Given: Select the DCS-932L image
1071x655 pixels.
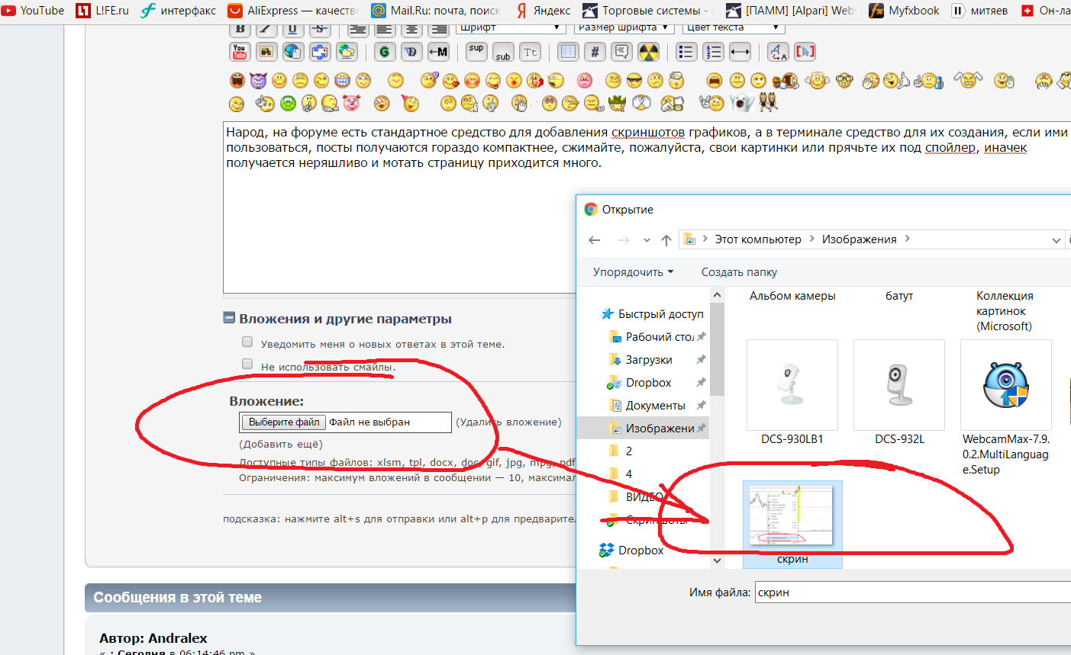Looking at the screenshot, I should click(899, 393).
